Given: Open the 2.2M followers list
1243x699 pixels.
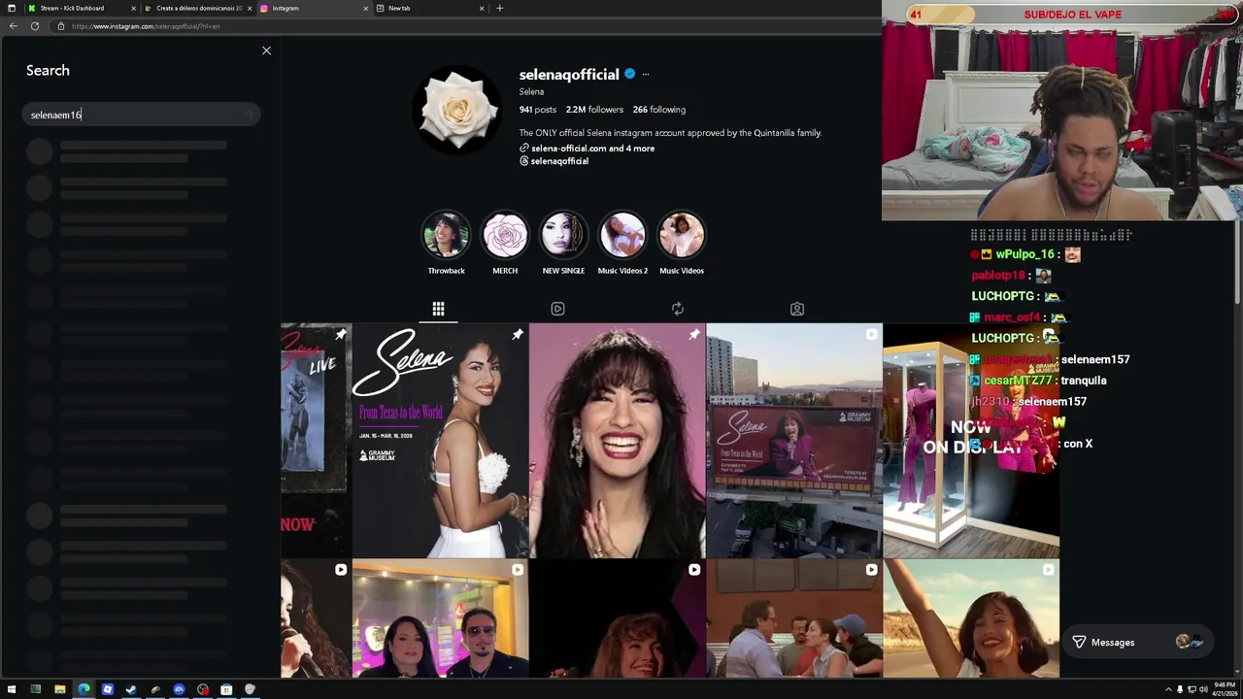Looking at the screenshot, I should 594,110.
